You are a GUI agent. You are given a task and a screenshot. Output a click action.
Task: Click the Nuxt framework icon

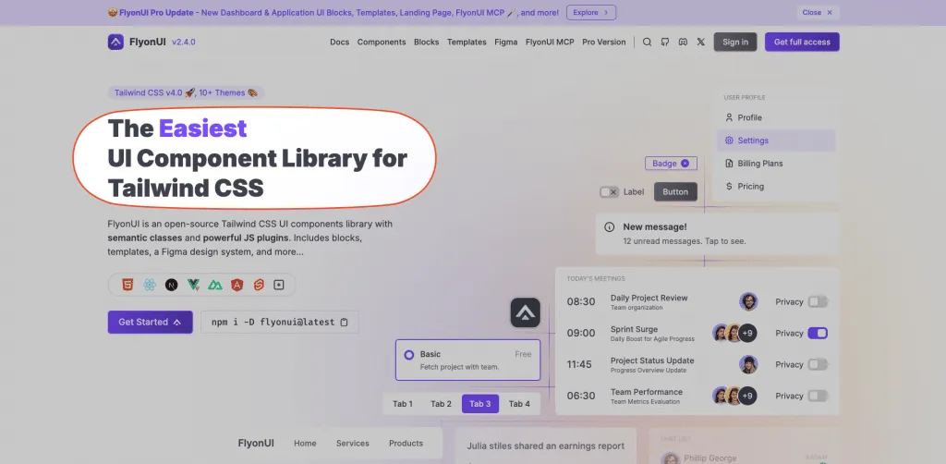point(215,285)
